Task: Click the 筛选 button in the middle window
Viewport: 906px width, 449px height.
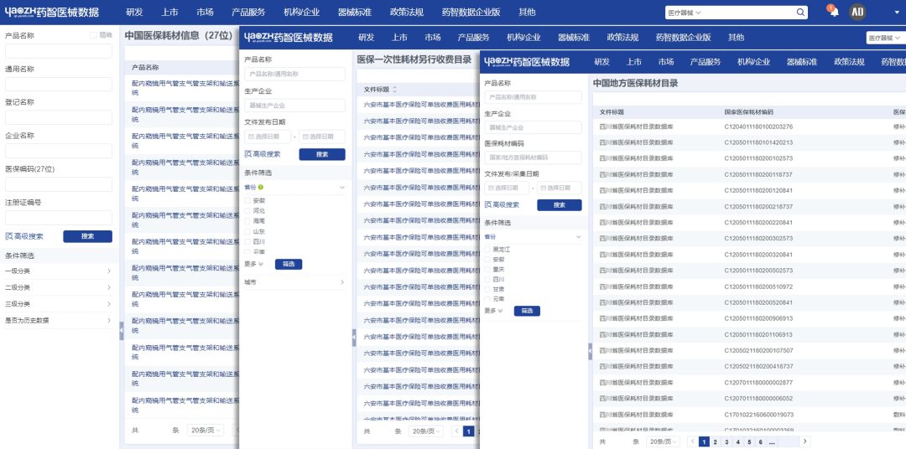Action: [x=289, y=265]
